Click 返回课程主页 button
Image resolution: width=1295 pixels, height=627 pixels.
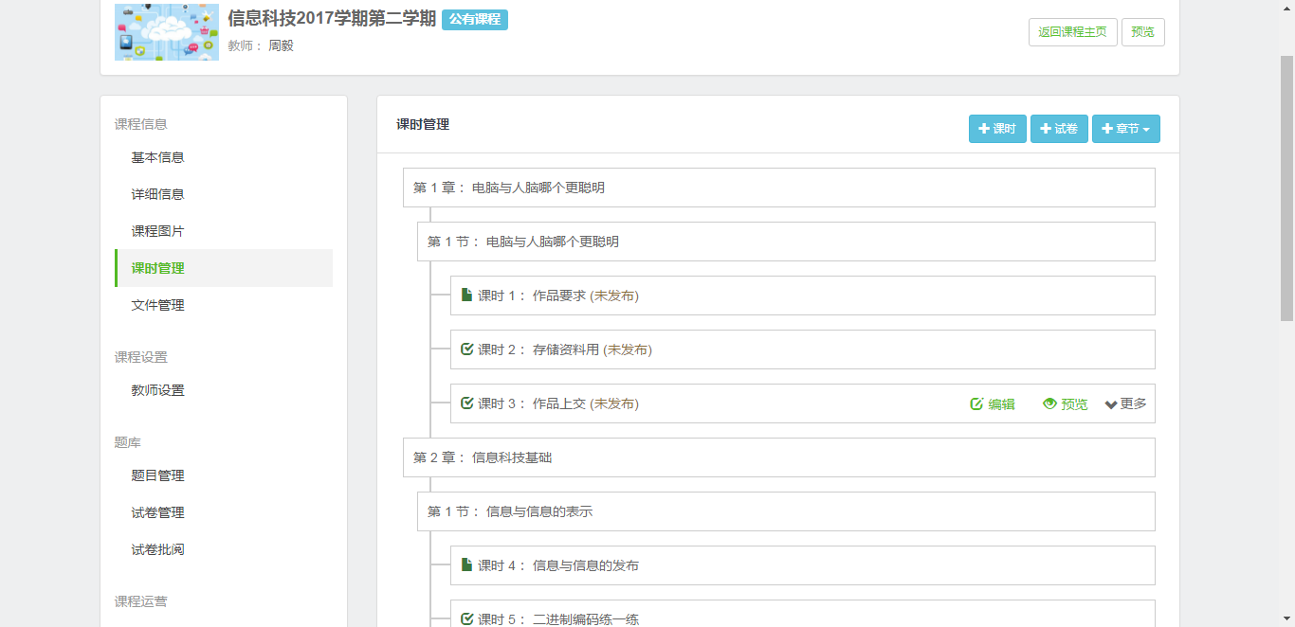point(1072,32)
